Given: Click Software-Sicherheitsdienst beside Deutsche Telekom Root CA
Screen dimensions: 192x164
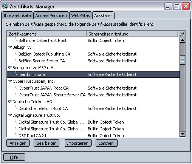Looking at the screenshot, I should pyautogui.click(x=112, y=108).
